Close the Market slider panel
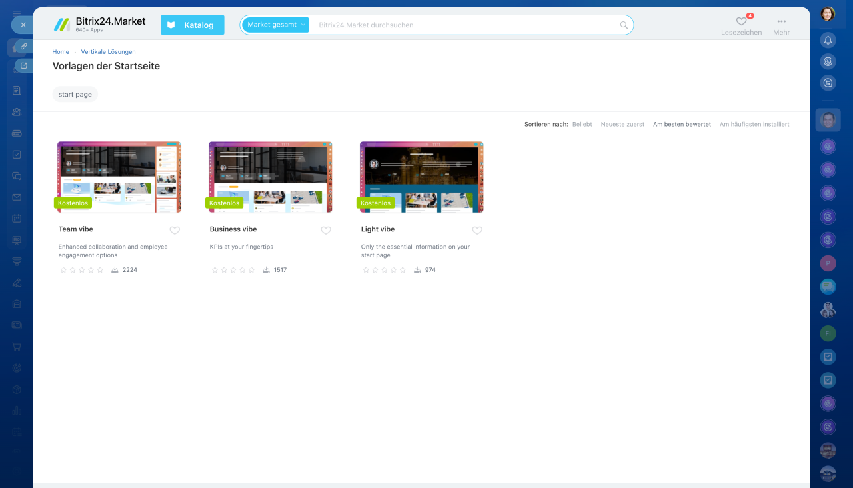This screenshot has height=488, width=853. (23, 25)
